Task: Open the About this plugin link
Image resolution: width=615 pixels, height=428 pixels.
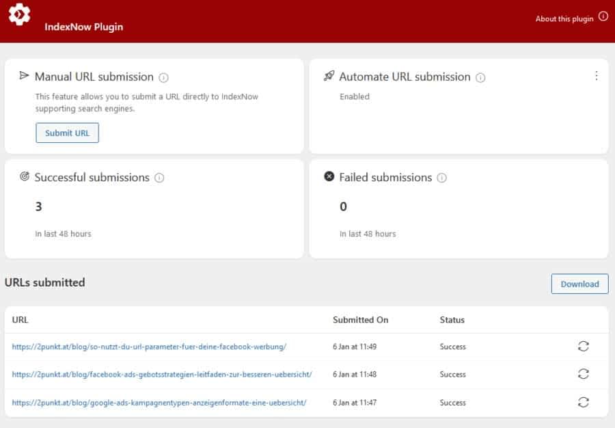Action: coord(564,19)
